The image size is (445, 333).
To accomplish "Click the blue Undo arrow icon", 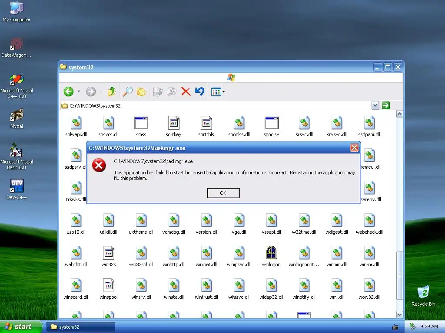I will (200, 91).
